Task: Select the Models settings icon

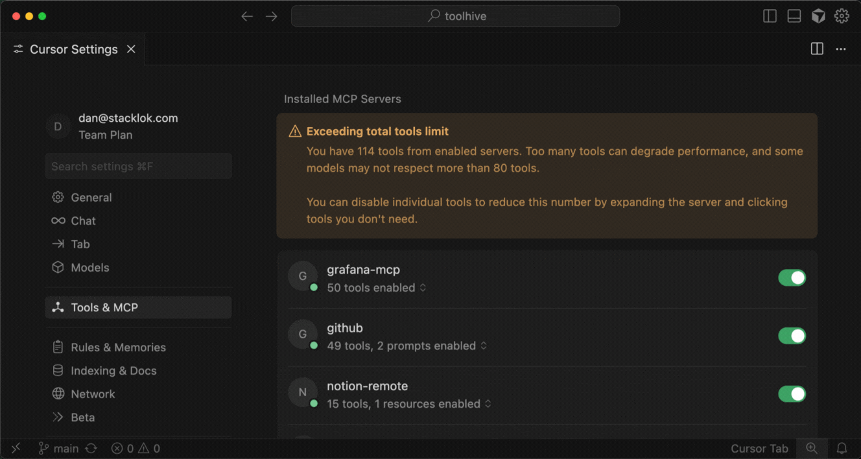Action: tap(58, 267)
